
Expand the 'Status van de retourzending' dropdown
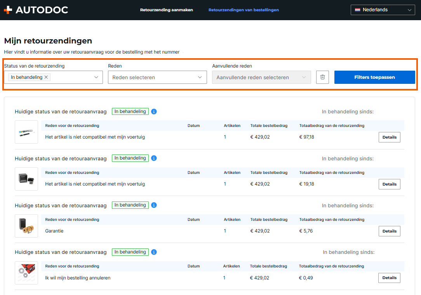tap(96, 77)
